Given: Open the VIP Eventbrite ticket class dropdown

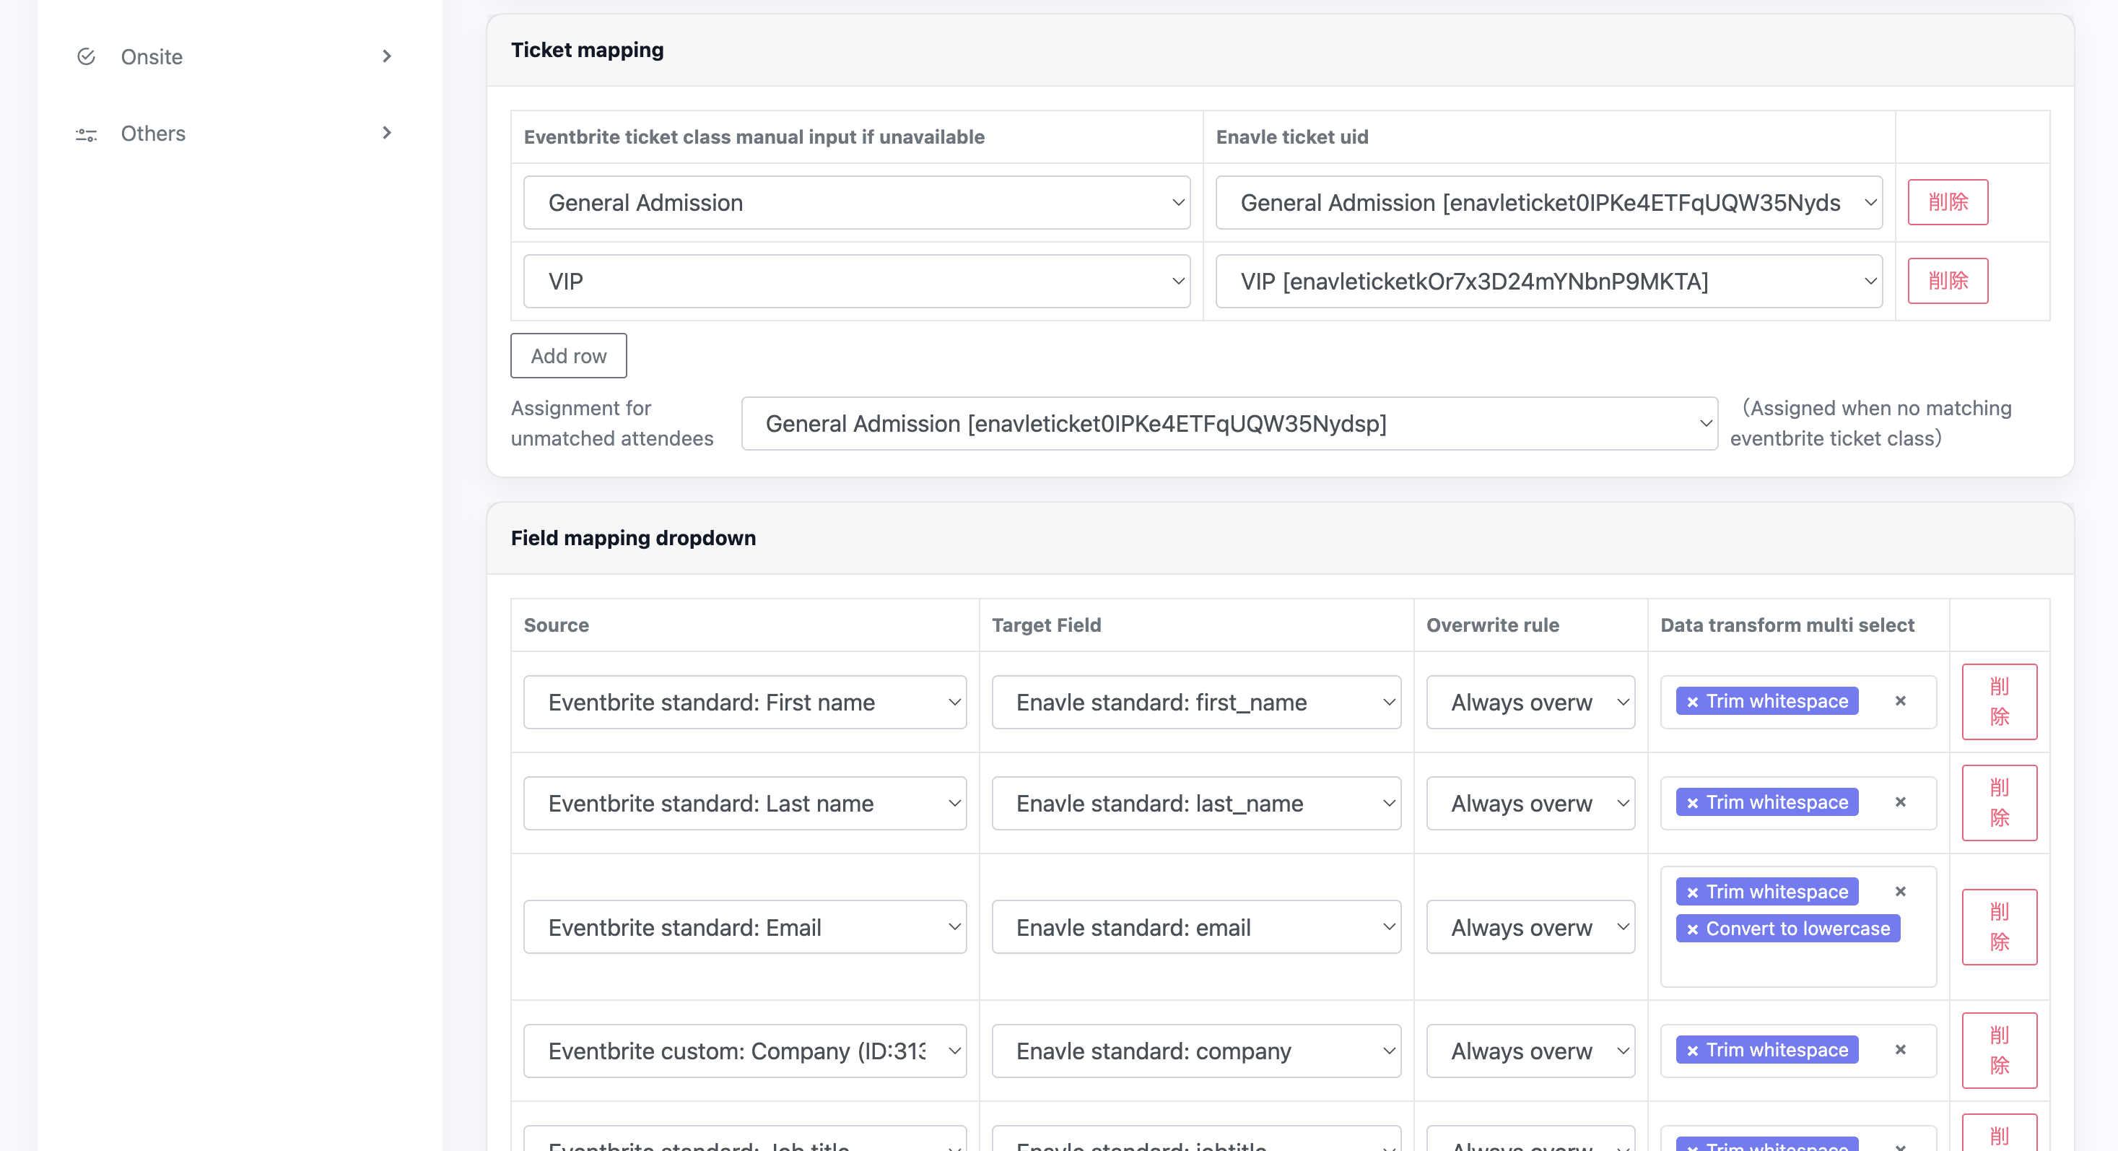Looking at the screenshot, I should (857, 281).
